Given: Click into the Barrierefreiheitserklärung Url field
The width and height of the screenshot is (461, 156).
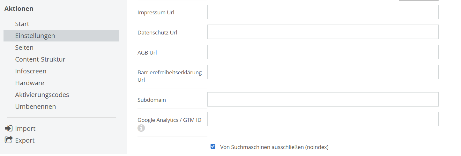Looking at the screenshot, I should pos(323,72).
